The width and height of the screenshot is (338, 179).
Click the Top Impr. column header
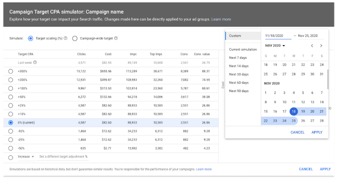coord(156,54)
